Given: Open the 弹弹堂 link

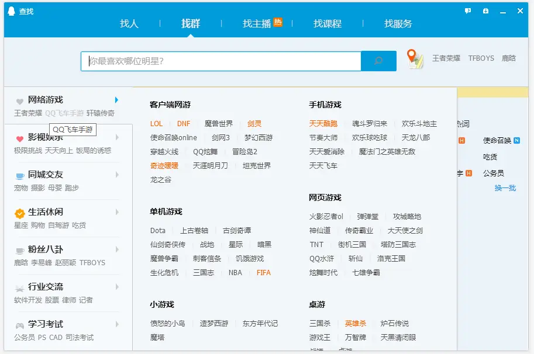Looking at the screenshot, I should (x=368, y=217).
